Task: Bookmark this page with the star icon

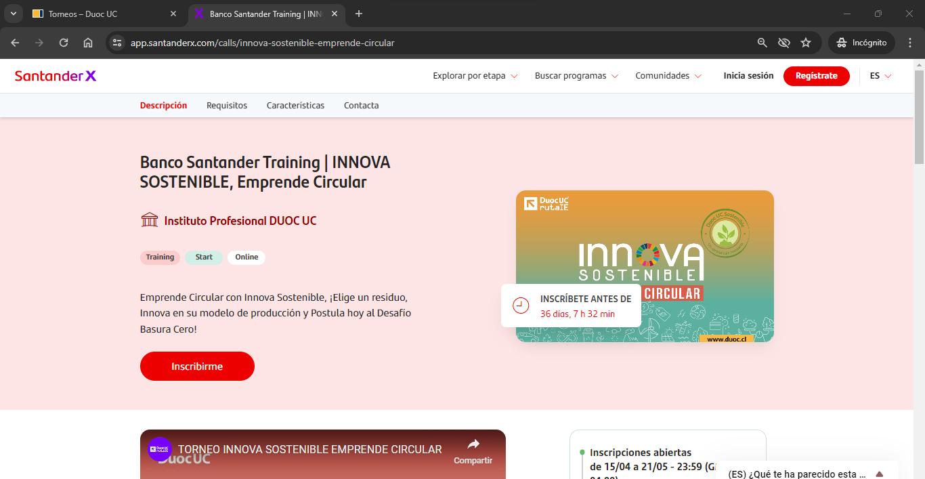Action: (806, 43)
